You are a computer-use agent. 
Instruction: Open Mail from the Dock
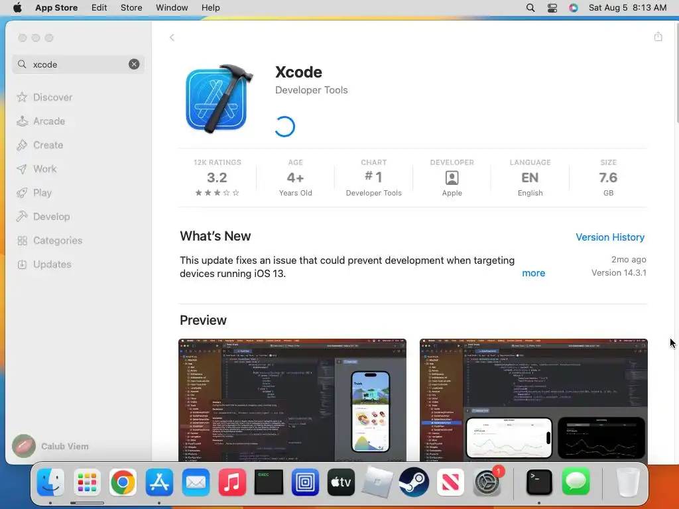click(196, 482)
